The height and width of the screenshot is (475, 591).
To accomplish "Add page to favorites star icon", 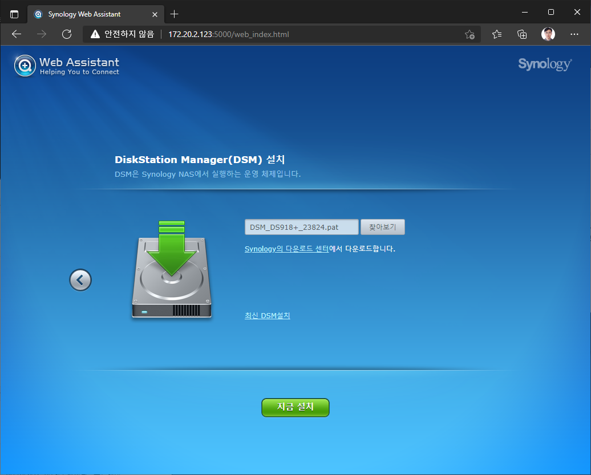I will (x=469, y=34).
